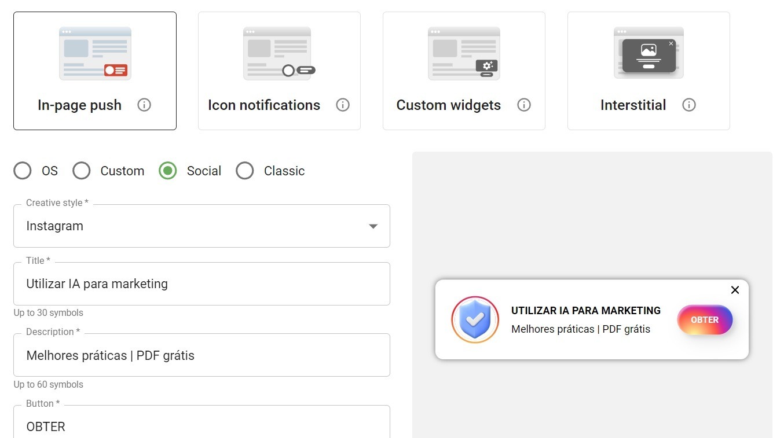Select the In-page push card tab
This screenshot has height=438, width=784.
click(94, 71)
